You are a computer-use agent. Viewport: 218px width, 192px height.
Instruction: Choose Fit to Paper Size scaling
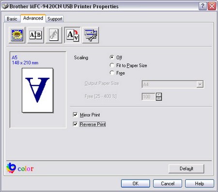pyautogui.click(x=112, y=65)
